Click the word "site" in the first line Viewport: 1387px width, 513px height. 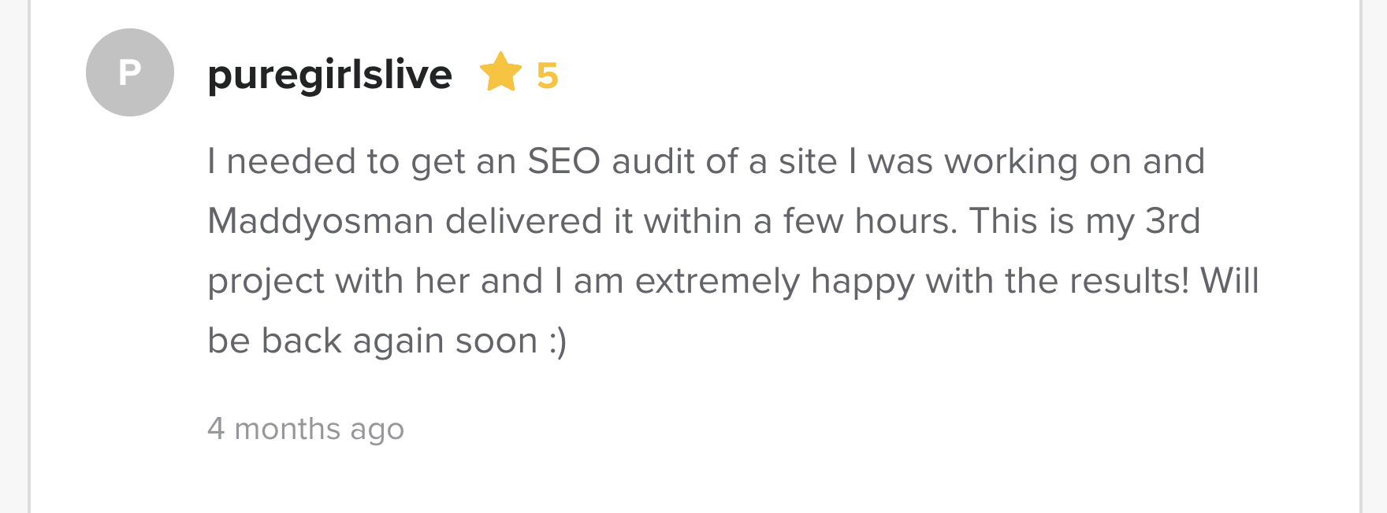[x=808, y=161]
